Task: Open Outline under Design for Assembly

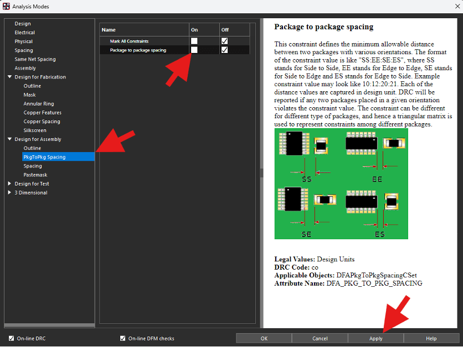Action: [32, 148]
